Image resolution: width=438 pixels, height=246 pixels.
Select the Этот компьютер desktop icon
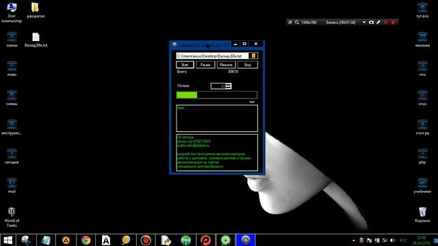(x=12, y=12)
